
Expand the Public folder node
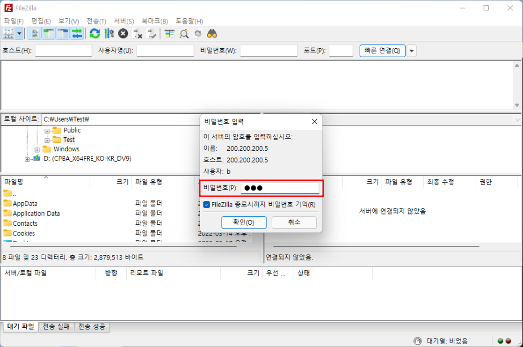point(47,131)
